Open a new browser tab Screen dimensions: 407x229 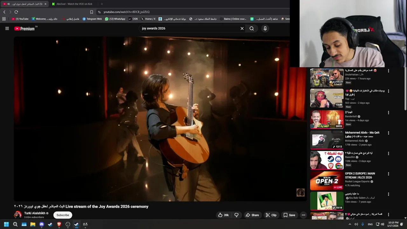click(102, 4)
